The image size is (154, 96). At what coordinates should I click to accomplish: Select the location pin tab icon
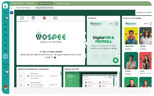[x=44, y=18]
